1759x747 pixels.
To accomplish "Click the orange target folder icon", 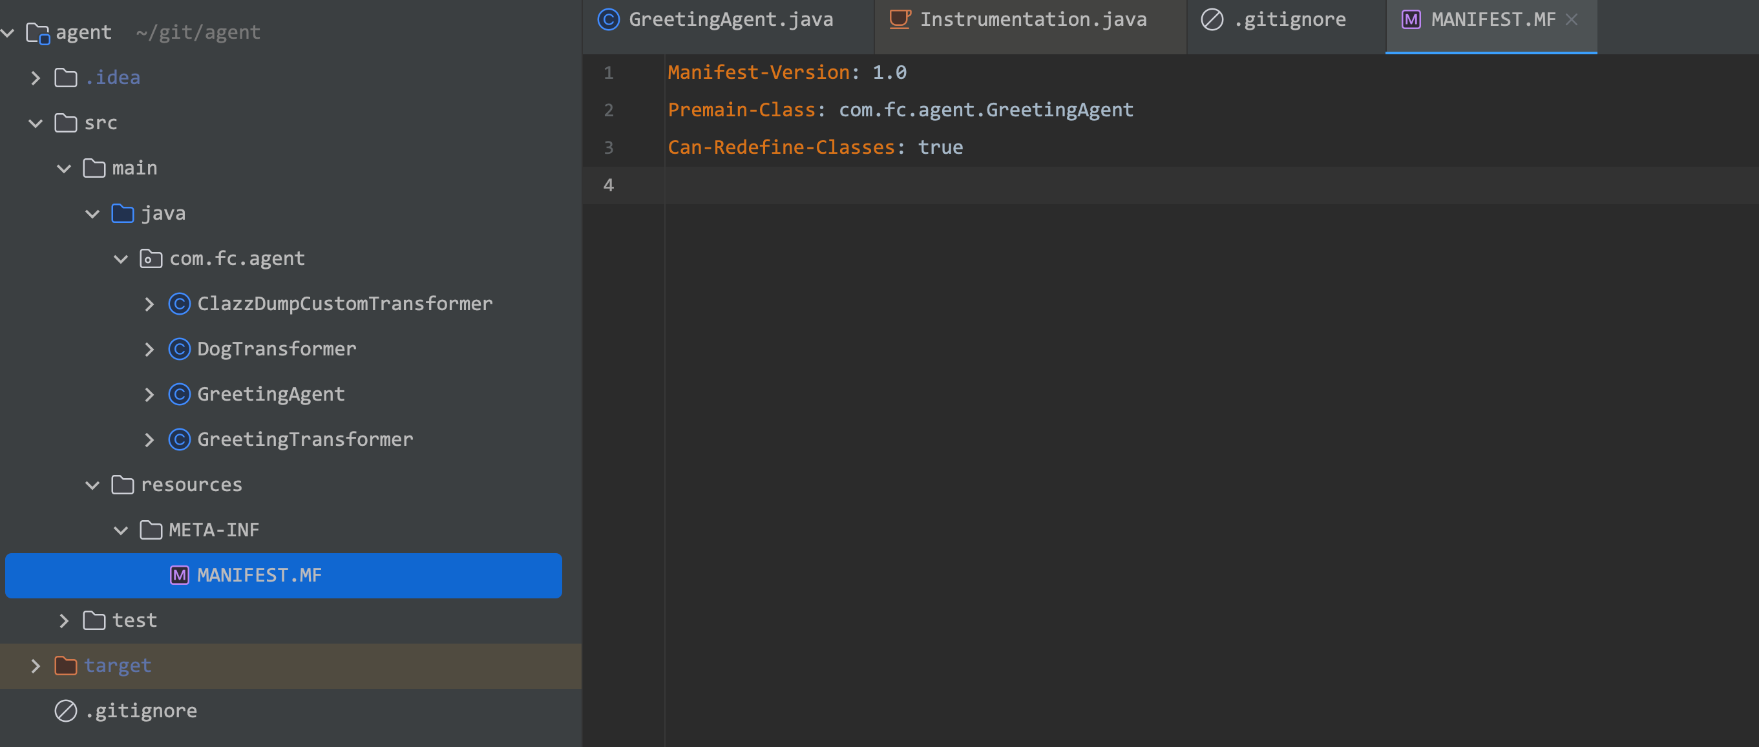I will tap(65, 666).
